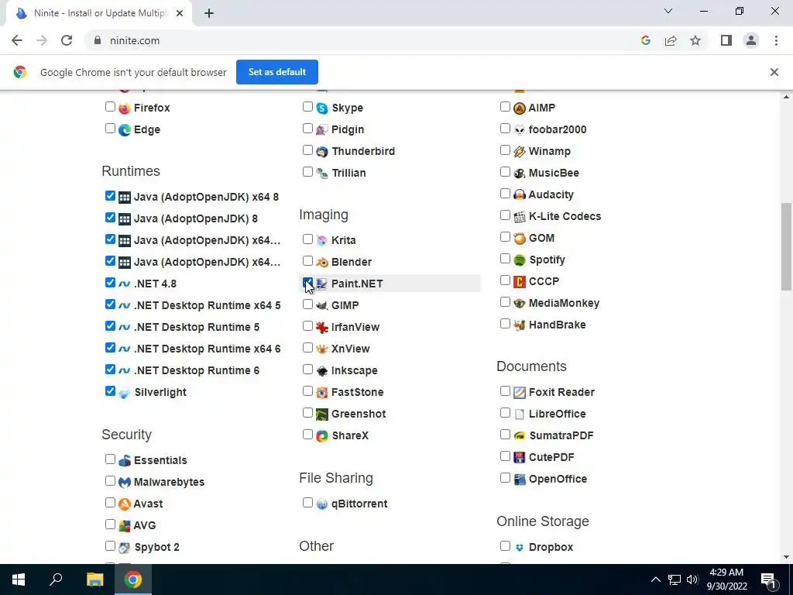Show hidden system tray icons chevron
The image size is (793, 595).
pyautogui.click(x=655, y=580)
